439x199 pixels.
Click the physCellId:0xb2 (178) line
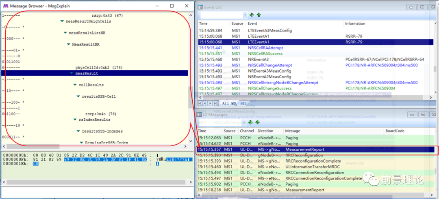(x=99, y=68)
